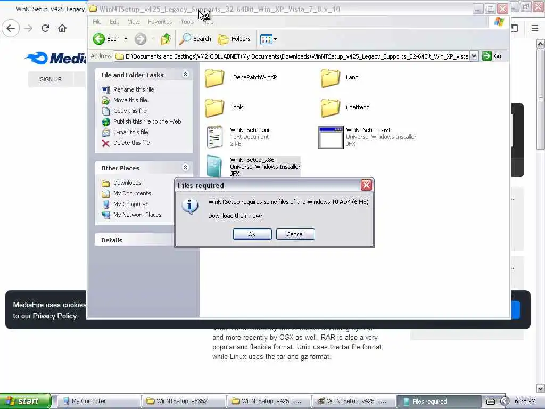Switch to Files required taskbar button
Viewport: 545px width, 409px height.
439,402
